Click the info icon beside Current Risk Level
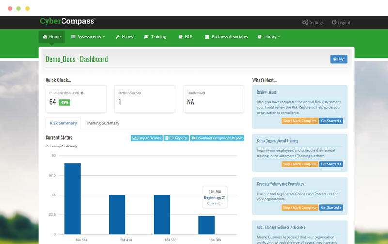This screenshot has width=388, height=244. coord(82,93)
